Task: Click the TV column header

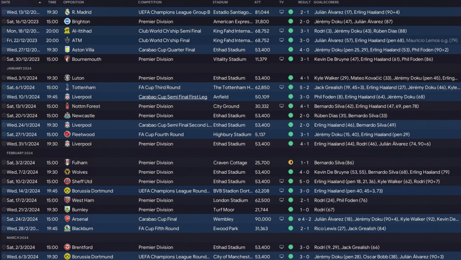Action: point(281,3)
